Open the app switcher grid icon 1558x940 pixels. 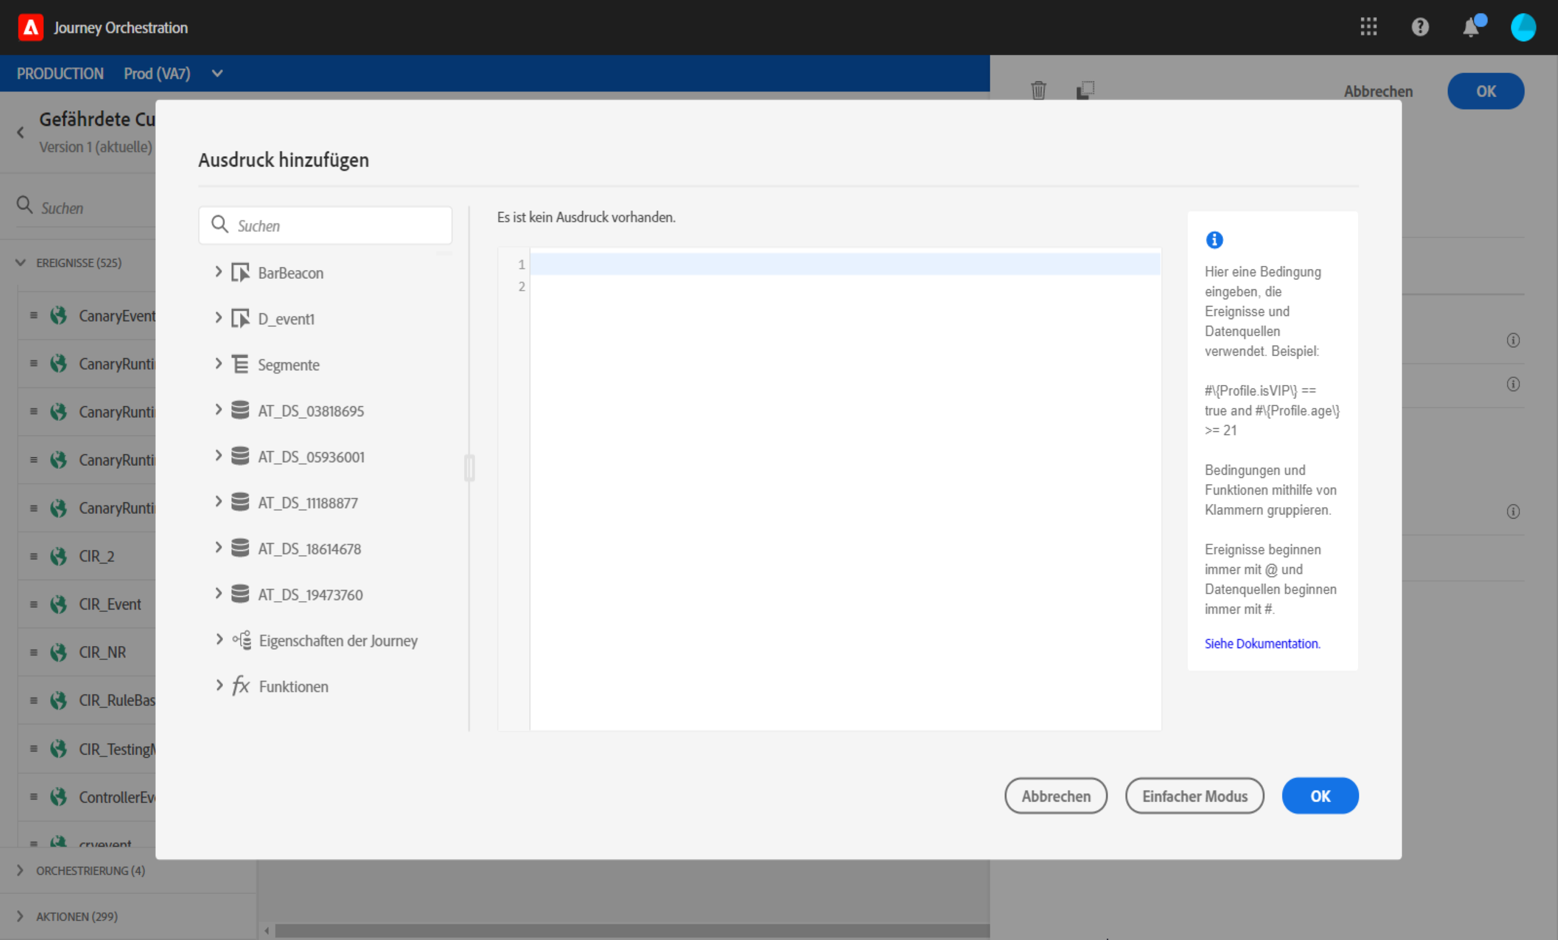click(1368, 27)
